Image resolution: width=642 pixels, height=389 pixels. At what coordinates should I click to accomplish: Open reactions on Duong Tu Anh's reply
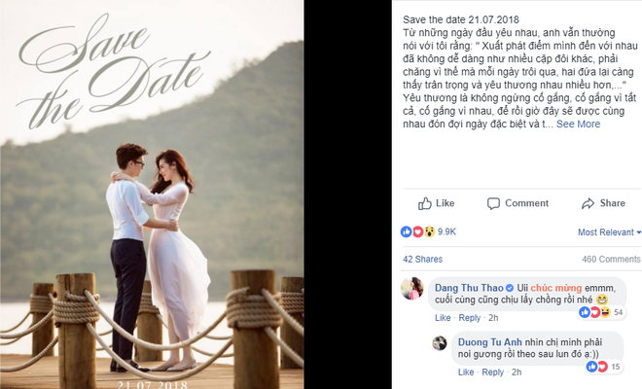(x=604, y=367)
